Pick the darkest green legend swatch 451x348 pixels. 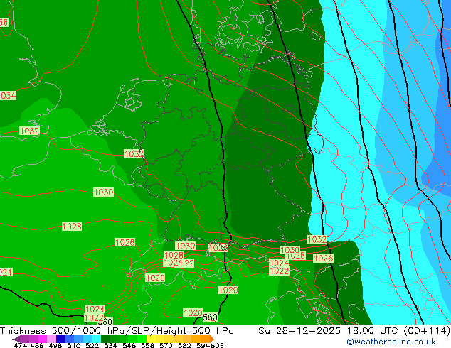(105, 339)
